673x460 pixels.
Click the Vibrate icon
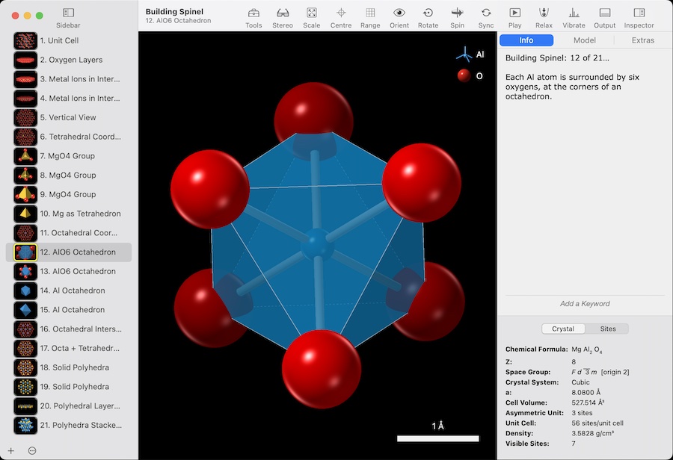(x=574, y=13)
